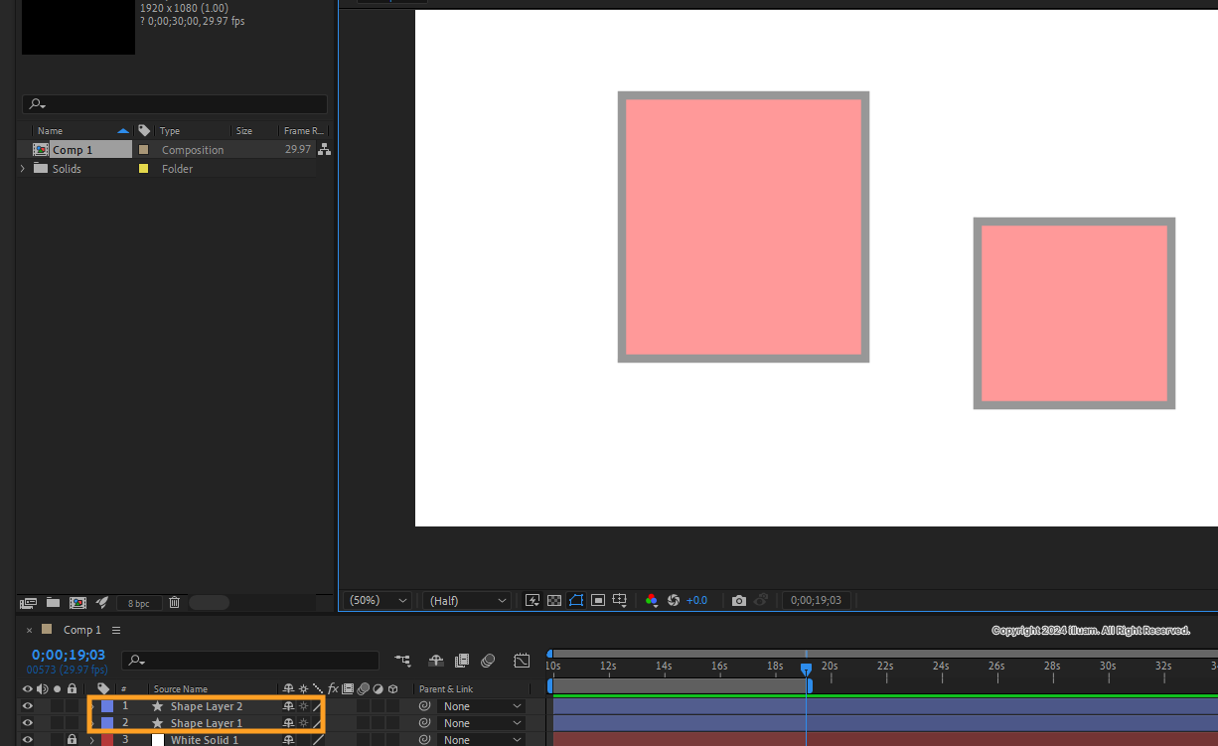Switch to the Comp 1 timeline tab
The image size is (1218, 746).
tap(82, 630)
